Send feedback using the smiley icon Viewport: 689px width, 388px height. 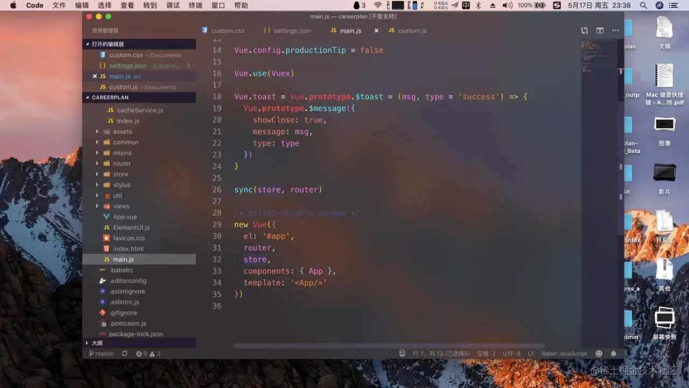click(599, 354)
